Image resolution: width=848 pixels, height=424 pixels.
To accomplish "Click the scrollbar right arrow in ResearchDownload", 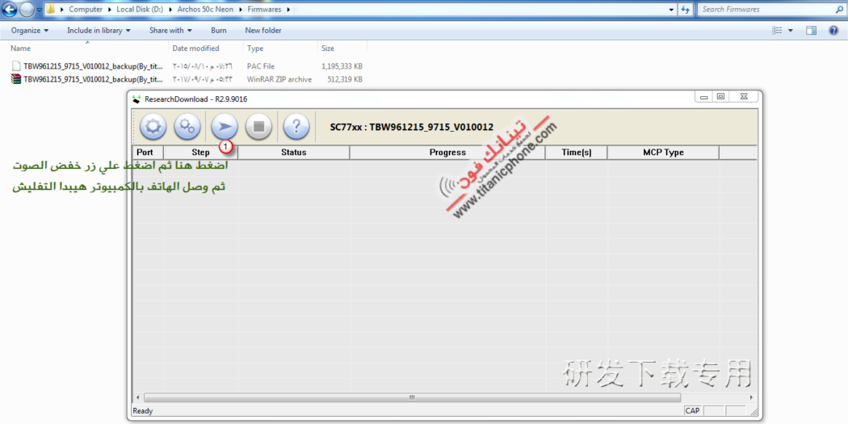I will [752, 397].
